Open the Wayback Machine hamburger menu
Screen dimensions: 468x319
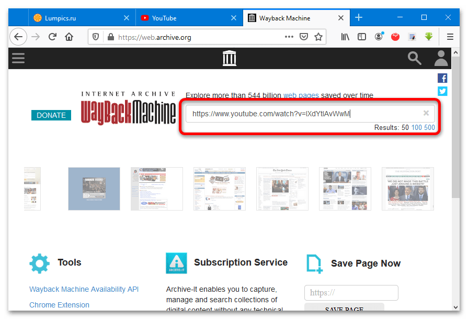18,58
